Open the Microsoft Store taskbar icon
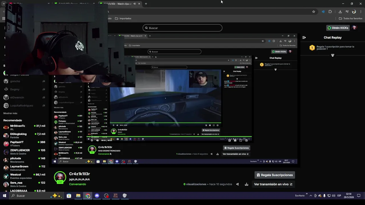The width and height of the screenshot is (365, 205). (x=69, y=196)
